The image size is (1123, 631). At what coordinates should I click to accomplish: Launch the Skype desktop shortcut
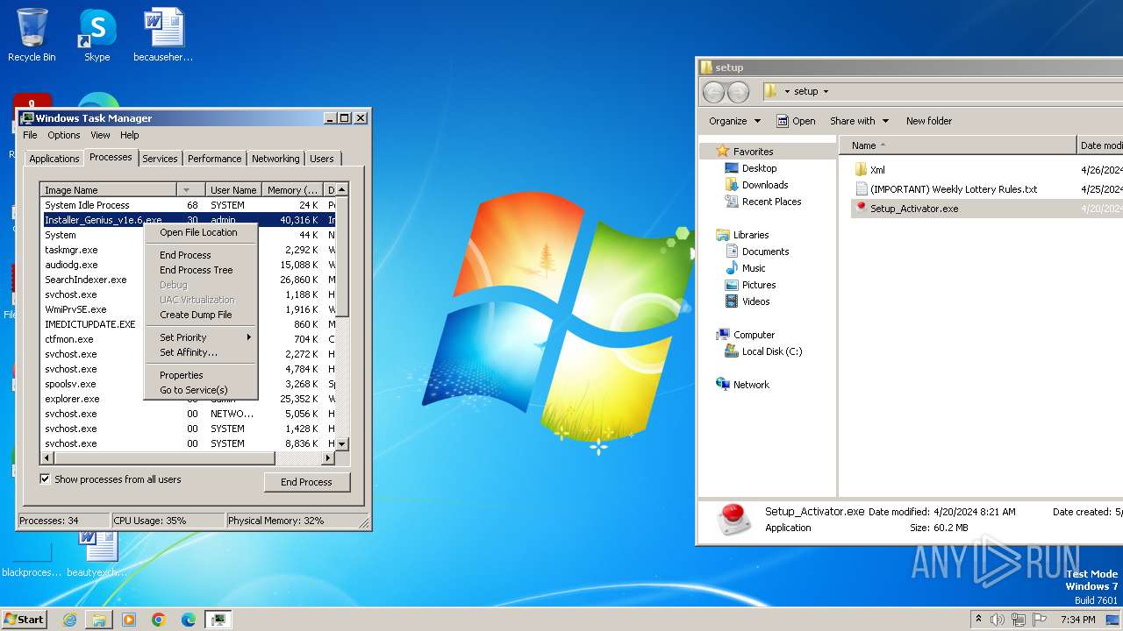click(x=97, y=35)
